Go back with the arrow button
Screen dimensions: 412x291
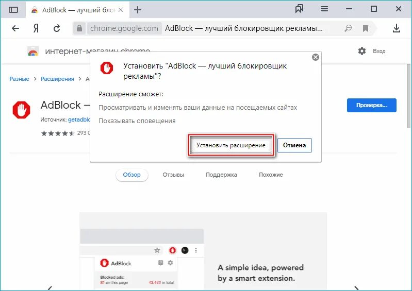[x=15, y=28]
